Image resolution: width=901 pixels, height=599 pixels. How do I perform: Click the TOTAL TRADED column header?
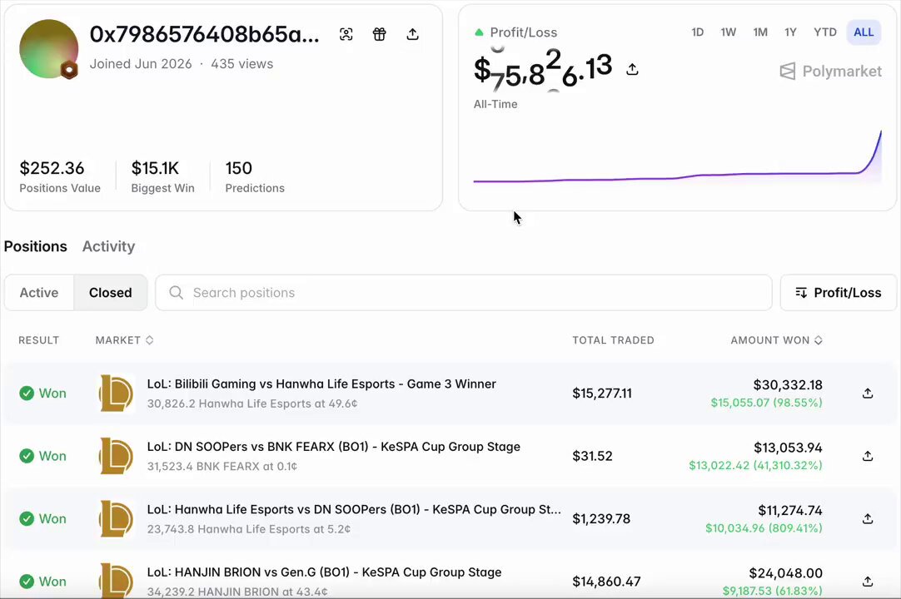(613, 340)
